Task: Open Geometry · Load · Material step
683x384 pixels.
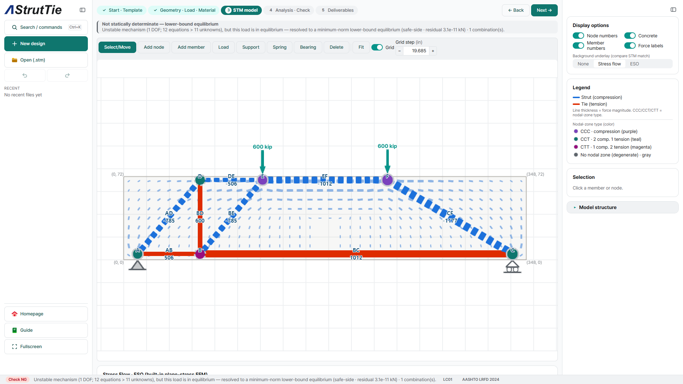Action: (x=184, y=10)
